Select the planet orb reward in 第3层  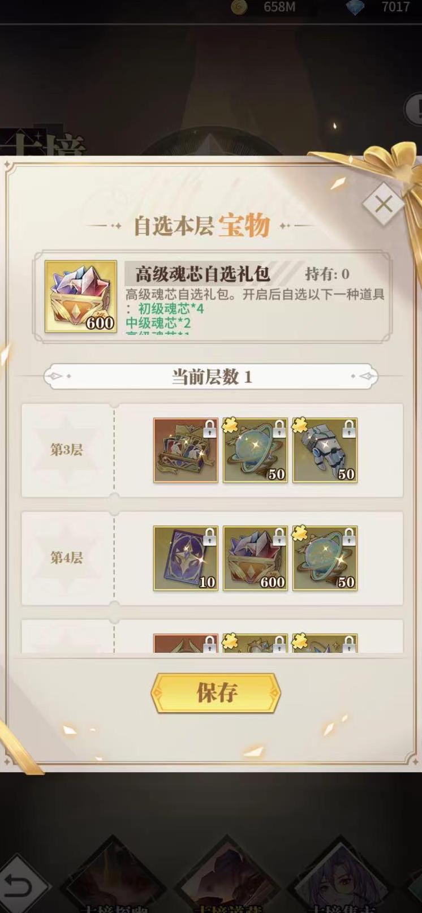[255, 450]
